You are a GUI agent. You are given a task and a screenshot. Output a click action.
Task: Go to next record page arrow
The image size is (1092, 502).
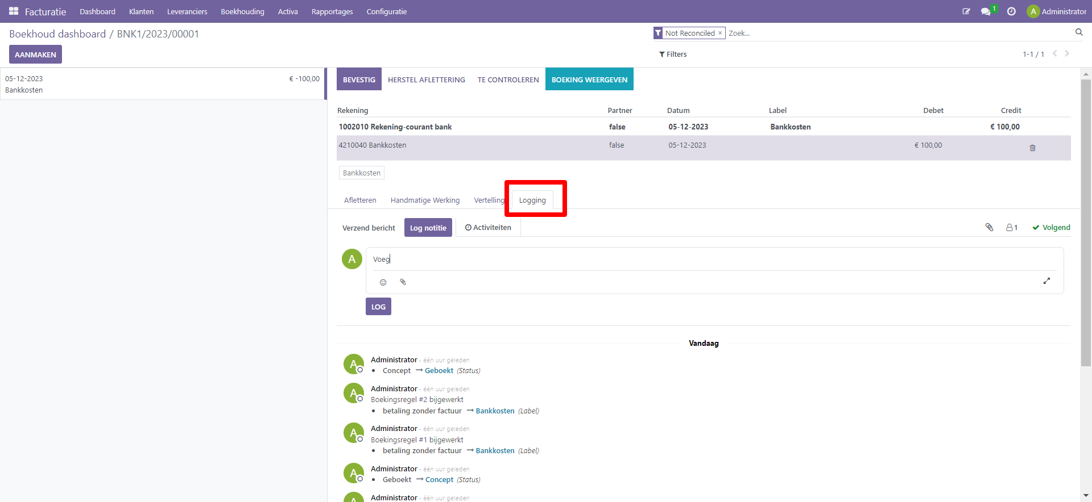pyautogui.click(x=1067, y=54)
